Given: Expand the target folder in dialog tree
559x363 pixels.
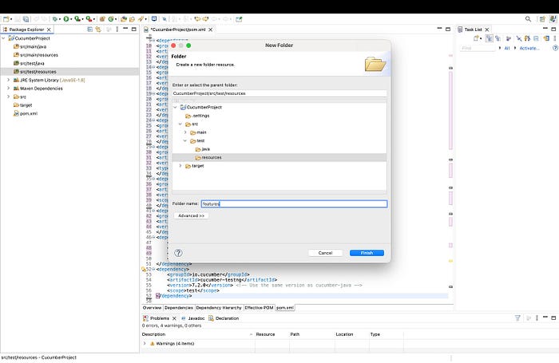Looking at the screenshot, I should (180, 166).
